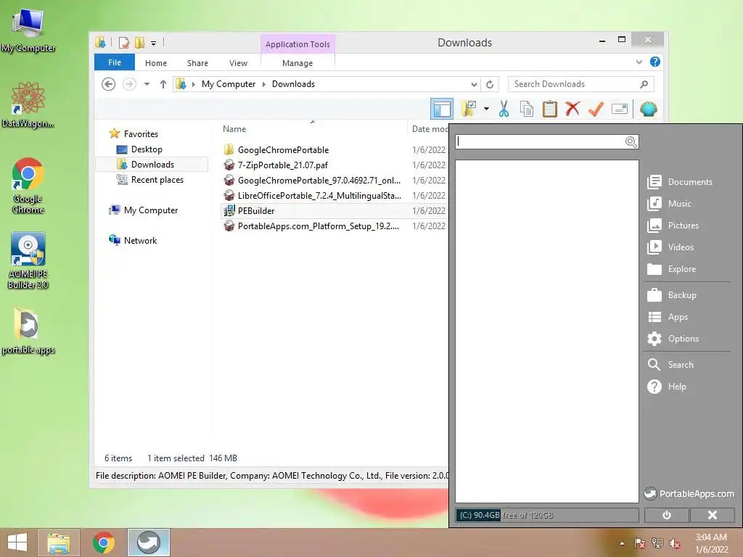Click the blue shell icon in toolbar
The height and width of the screenshot is (557, 743).
[x=648, y=109]
